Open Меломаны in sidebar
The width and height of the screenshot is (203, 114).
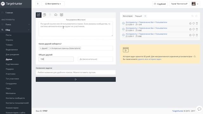[x=11, y=93]
